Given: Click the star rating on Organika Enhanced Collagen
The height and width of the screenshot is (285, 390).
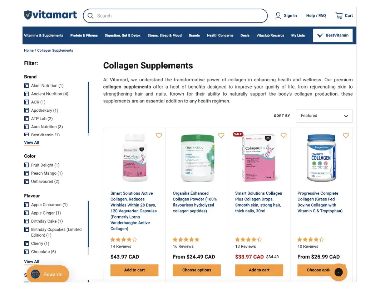Looking at the screenshot, I should [186, 240].
